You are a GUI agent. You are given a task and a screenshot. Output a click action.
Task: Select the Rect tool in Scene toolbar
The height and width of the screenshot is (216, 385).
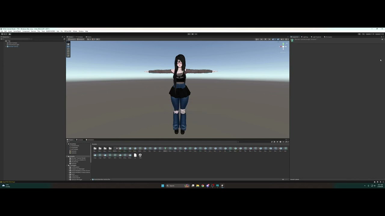point(68,53)
